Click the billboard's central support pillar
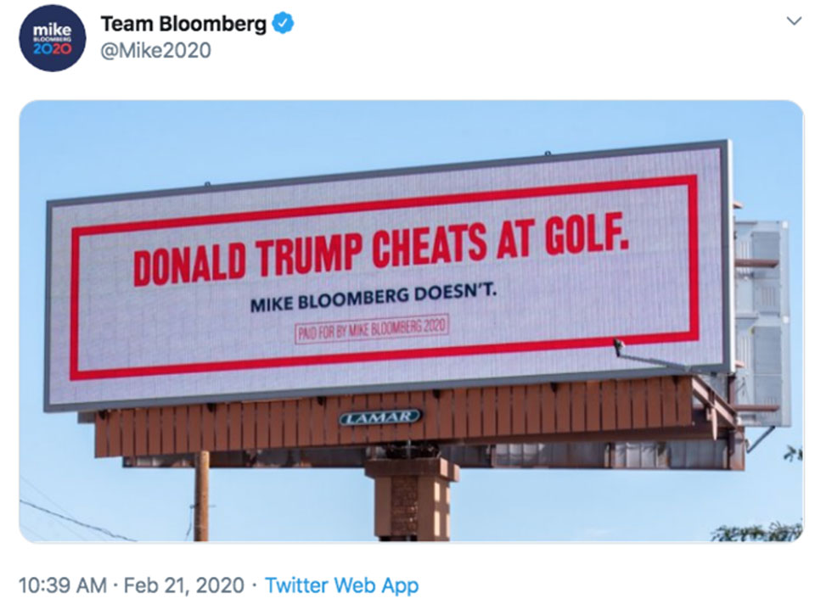Viewport: 815px width, 604px height. pyautogui.click(x=412, y=497)
